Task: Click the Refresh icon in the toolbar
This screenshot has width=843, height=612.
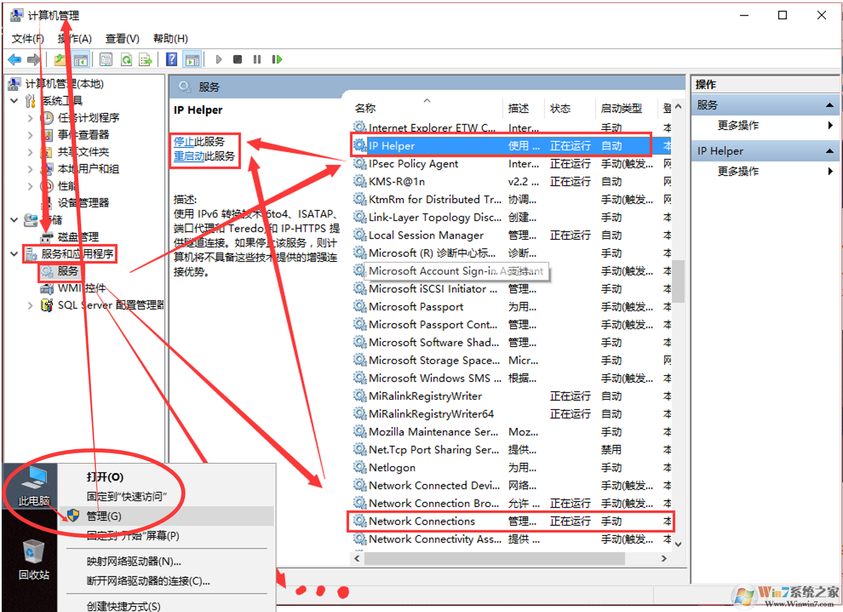Action: pos(127,60)
